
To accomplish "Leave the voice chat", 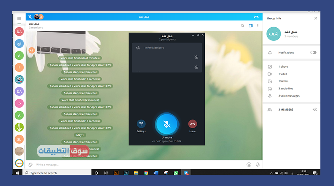I will [x=192, y=124].
